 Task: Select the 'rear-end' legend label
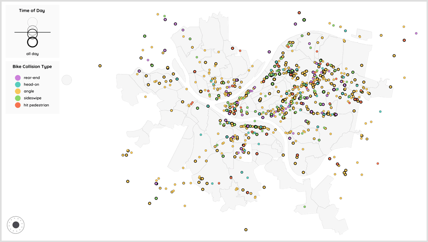pos(32,78)
